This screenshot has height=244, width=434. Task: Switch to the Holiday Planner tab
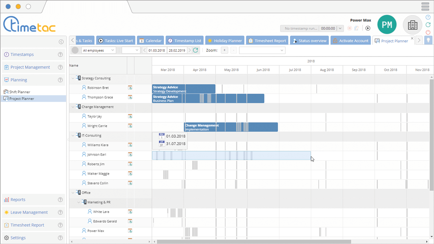[224, 41]
